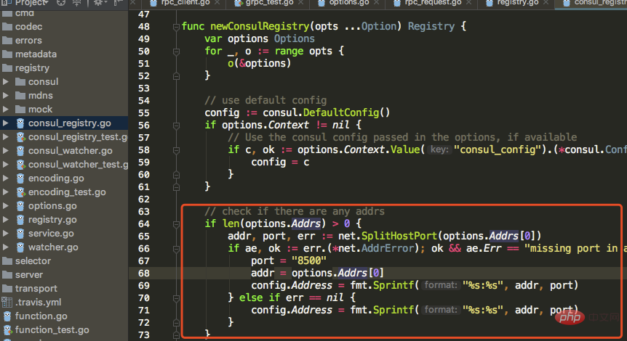Select the selector folder
627x341 pixels.
(33, 261)
